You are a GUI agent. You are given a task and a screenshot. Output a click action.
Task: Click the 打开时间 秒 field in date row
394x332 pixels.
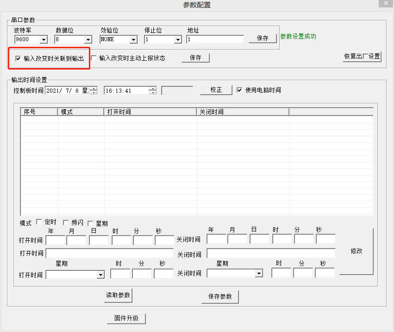164,240
